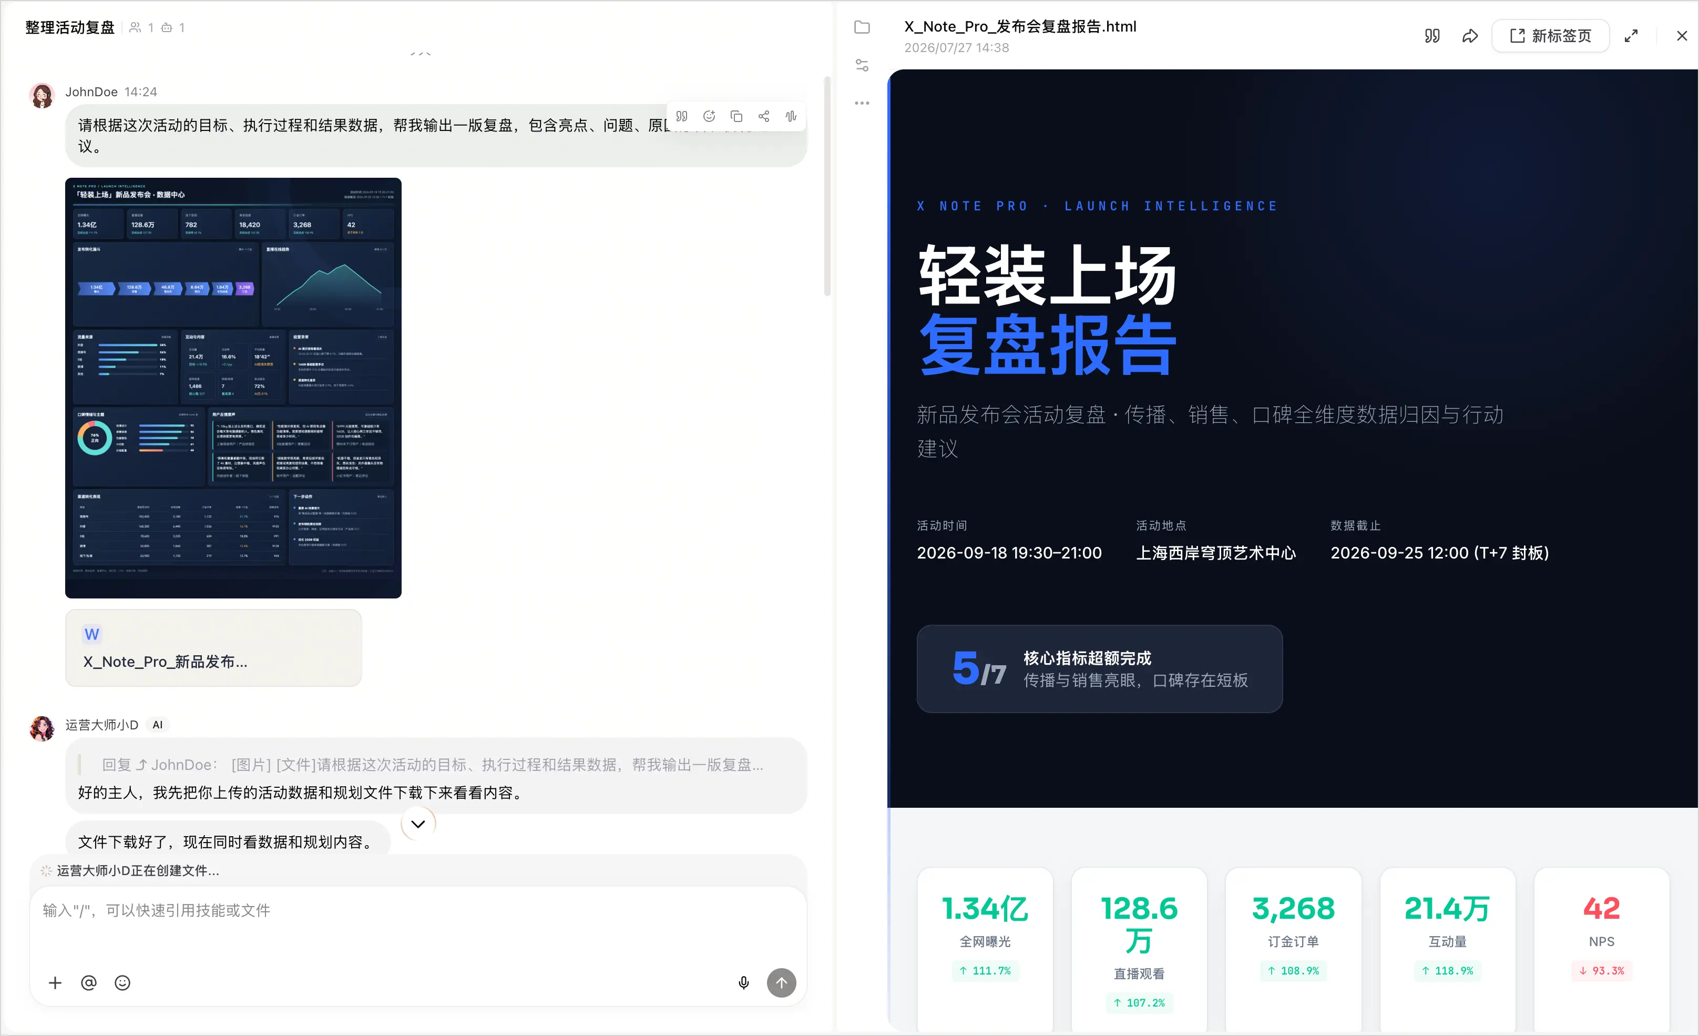Expand the preview panel to fullscreen
Screen dimensions: 1699x1036
(1631, 36)
